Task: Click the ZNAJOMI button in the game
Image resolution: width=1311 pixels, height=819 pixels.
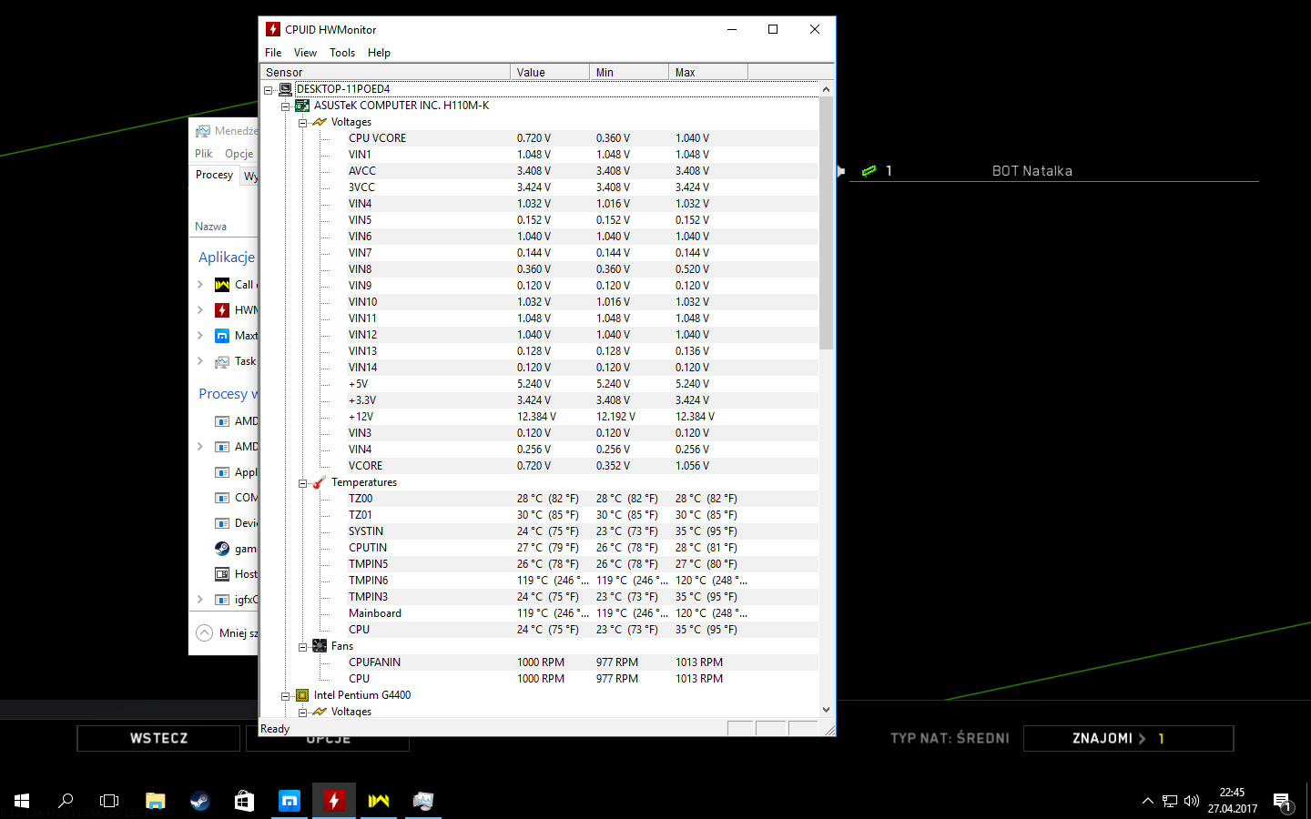Action: [1128, 738]
